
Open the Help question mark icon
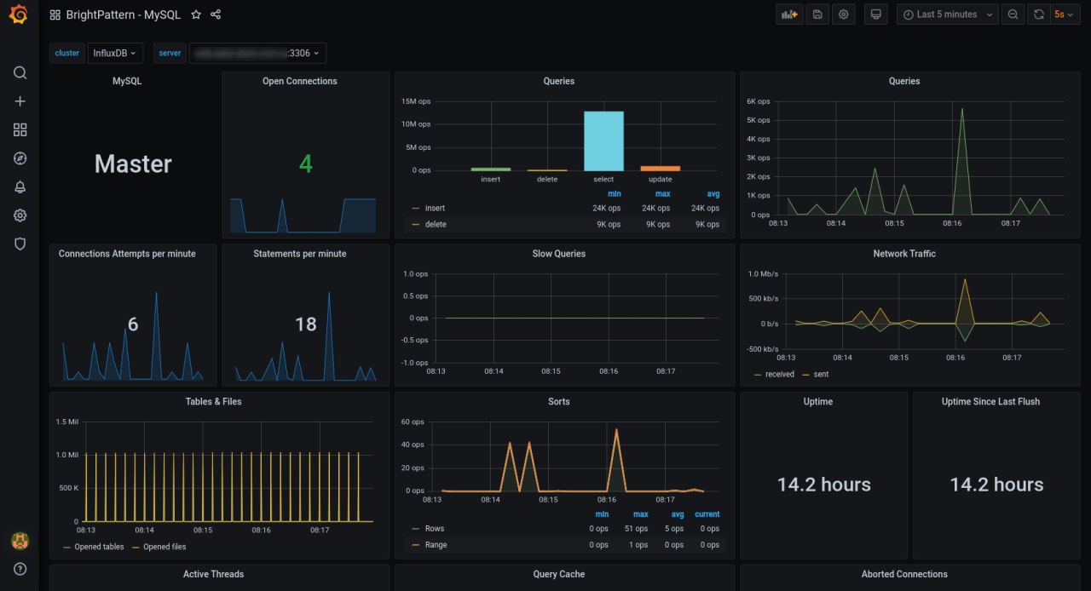20,569
